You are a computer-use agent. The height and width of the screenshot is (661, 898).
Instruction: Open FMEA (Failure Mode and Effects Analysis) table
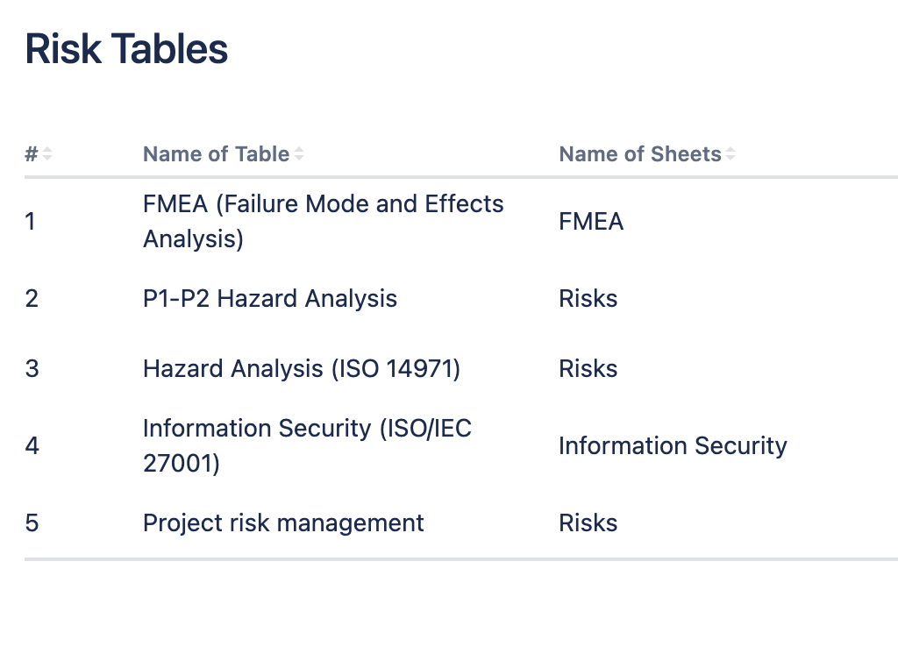pos(323,221)
